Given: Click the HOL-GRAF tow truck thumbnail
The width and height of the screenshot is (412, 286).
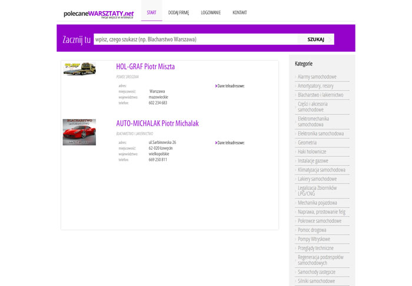Looking at the screenshot, I should [x=79, y=69].
